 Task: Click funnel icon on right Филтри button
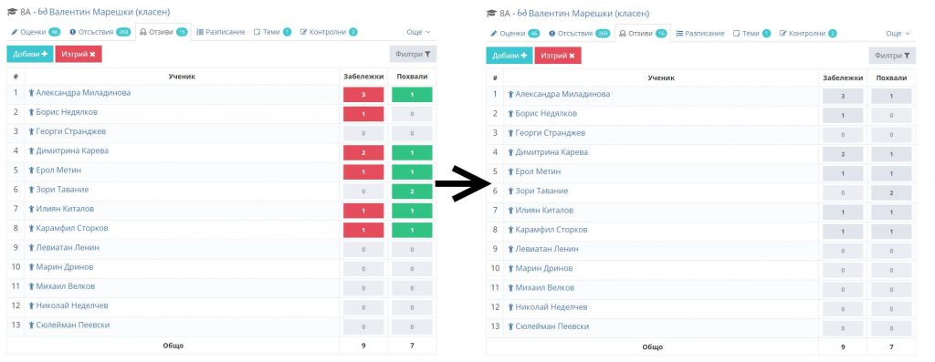coord(907,56)
